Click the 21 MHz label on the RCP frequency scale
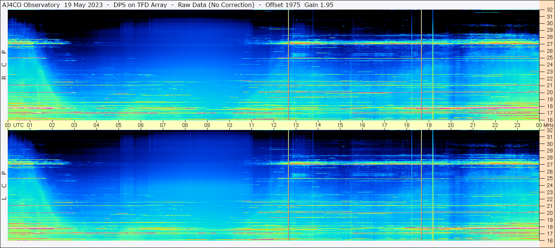 [x=549, y=85]
